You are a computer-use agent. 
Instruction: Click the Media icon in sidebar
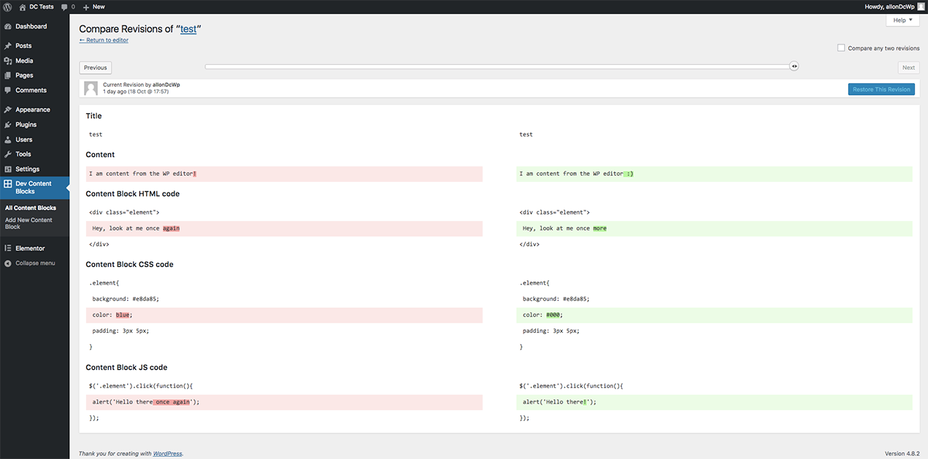point(7,61)
